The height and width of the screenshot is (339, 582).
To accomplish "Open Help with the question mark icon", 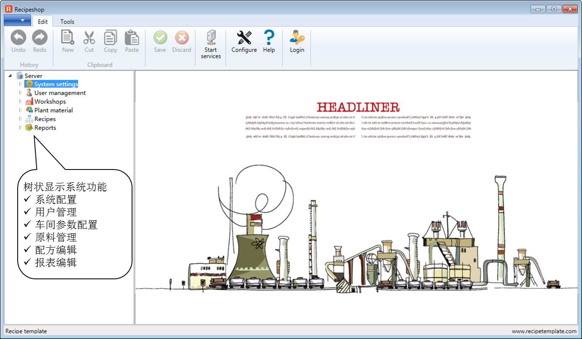I will point(269,38).
